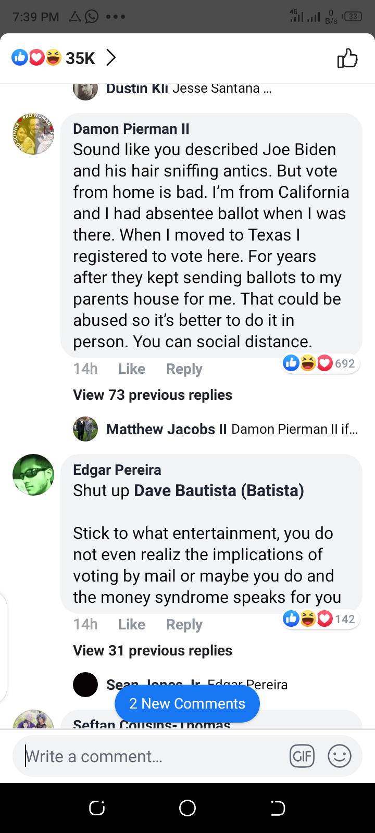Reply to Damon Pierman II's comment
This screenshot has width=375, height=833.
pyautogui.click(x=184, y=369)
